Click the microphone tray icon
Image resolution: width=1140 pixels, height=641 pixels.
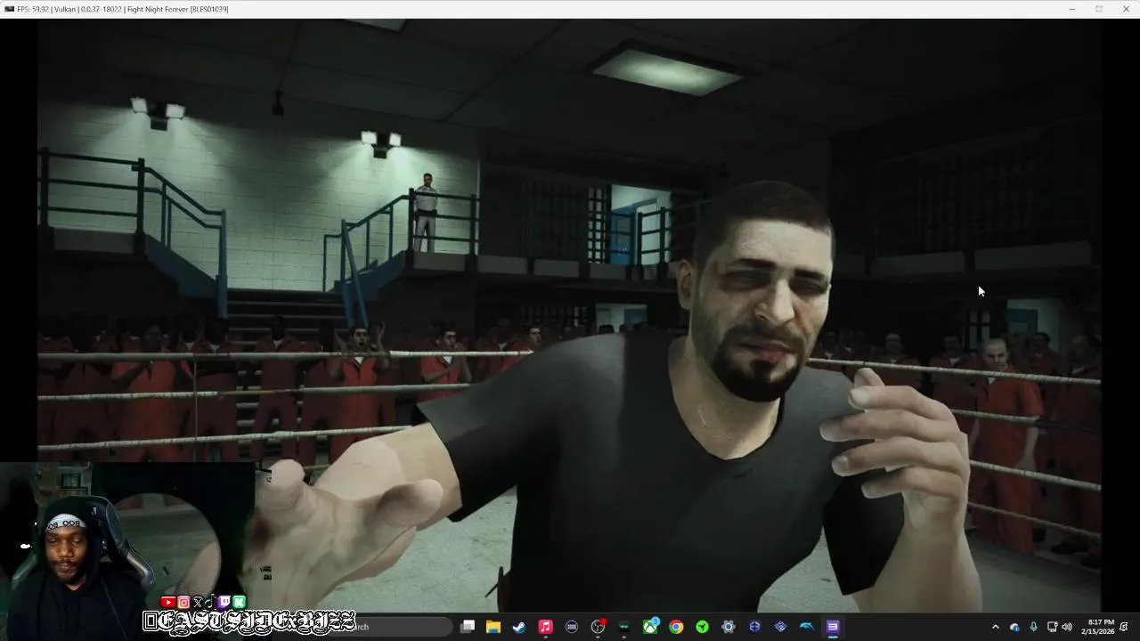[x=1033, y=627]
